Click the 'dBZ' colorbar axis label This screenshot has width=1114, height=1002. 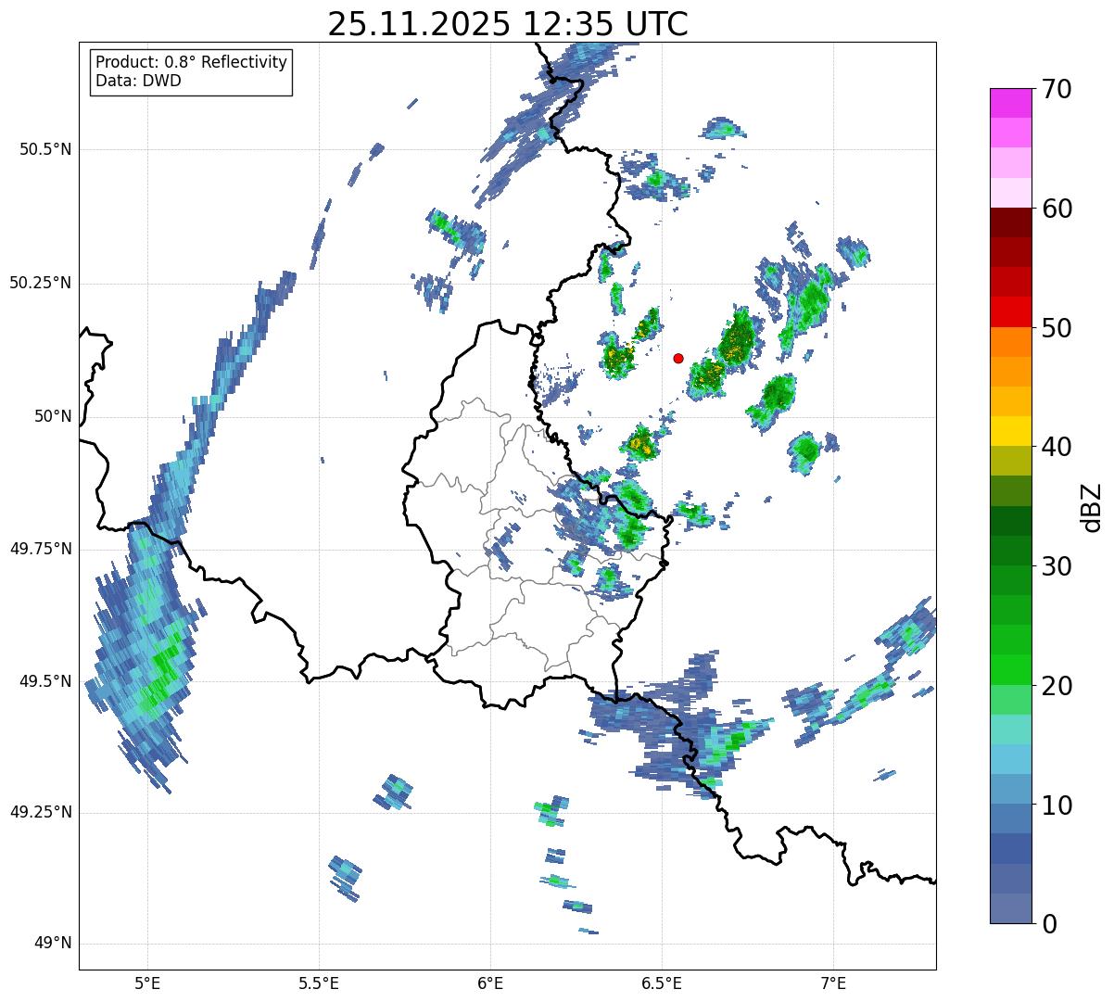[1091, 507]
